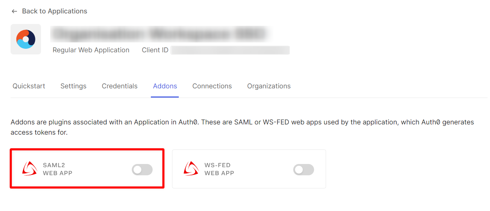Switch to the Quickstart tab
This screenshot has width=490, height=211.
[29, 86]
